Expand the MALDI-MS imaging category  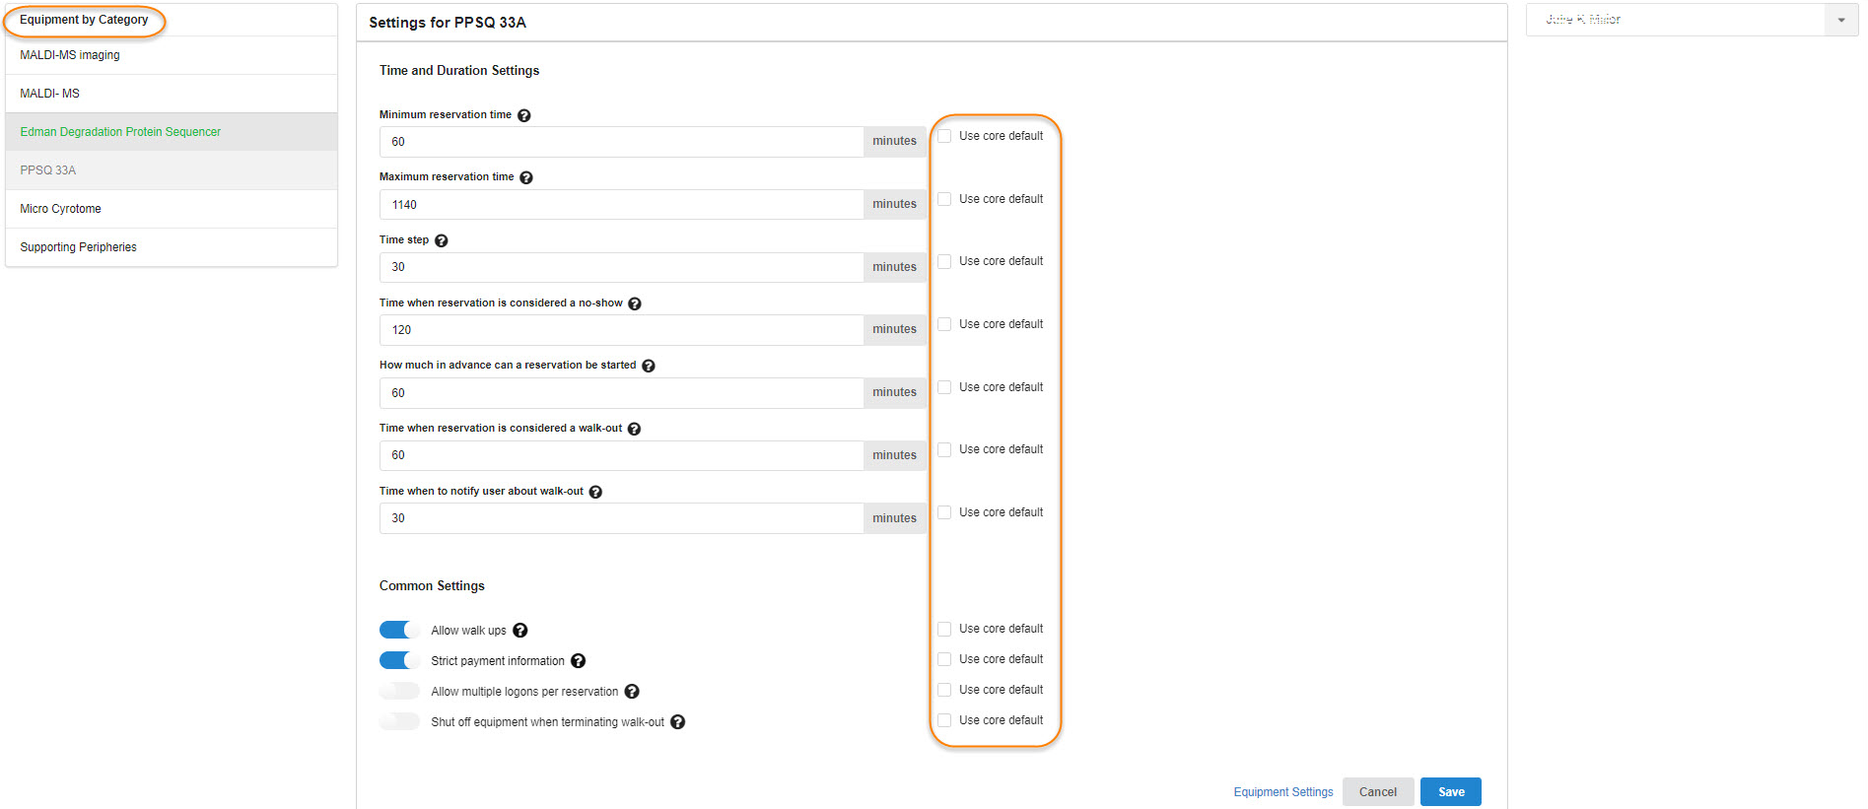(70, 55)
